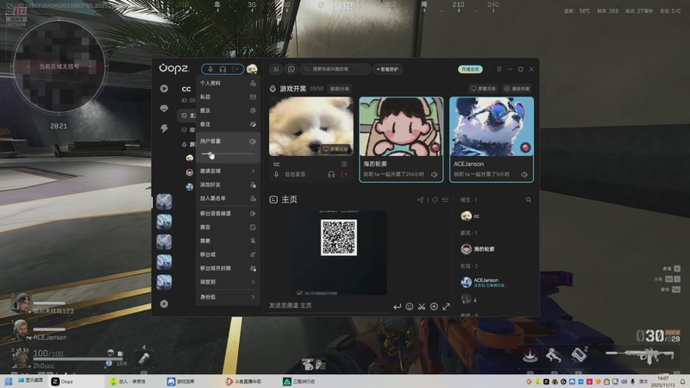Select 移出域 in the context menu
Viewport: 690px width, 388px height.
pyautogui.click(x=228, y=254)
